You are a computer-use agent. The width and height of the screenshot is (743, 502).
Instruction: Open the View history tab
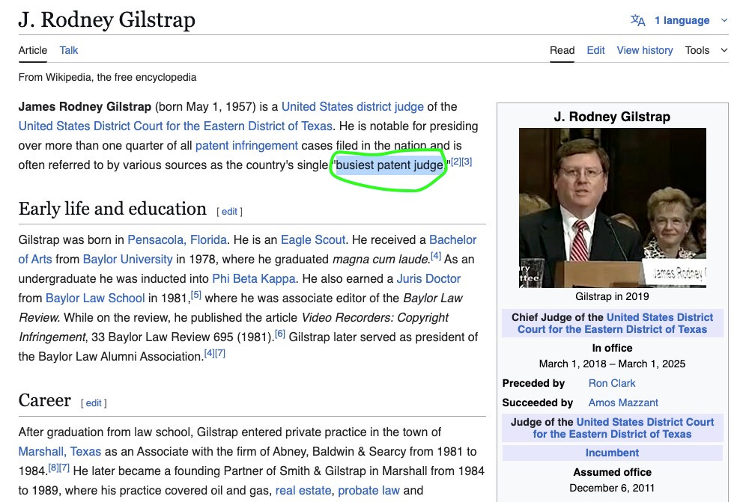coord(644,50)
